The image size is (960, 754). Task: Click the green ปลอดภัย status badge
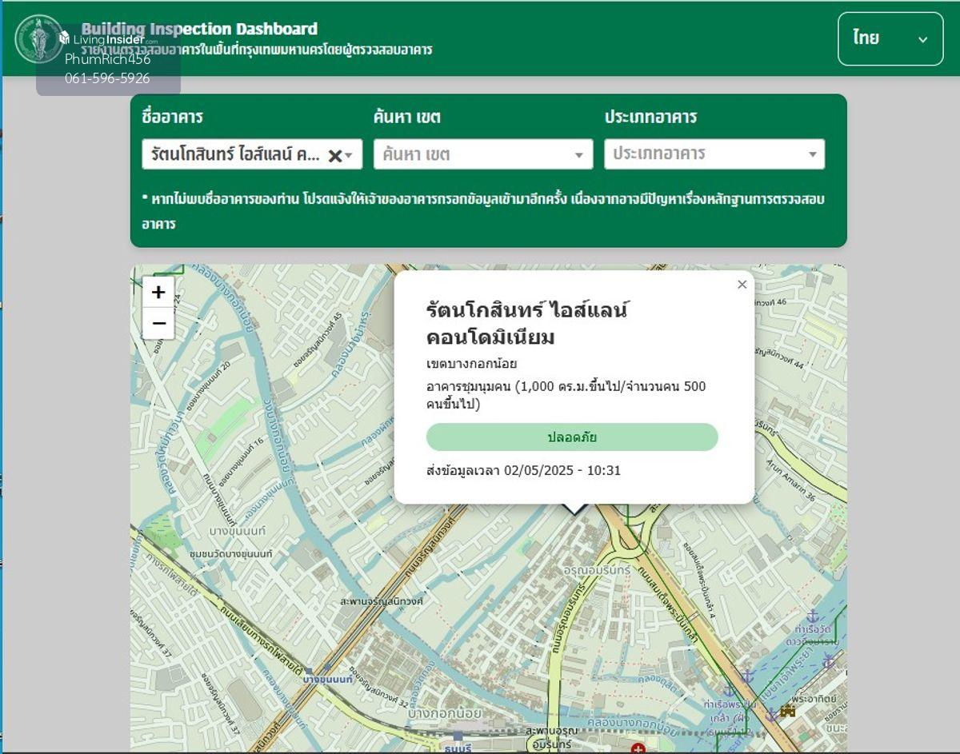click(x=571, y=437)
